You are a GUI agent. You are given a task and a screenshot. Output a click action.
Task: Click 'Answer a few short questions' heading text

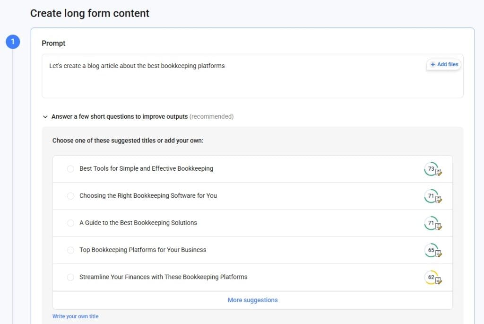coord(120,116)
